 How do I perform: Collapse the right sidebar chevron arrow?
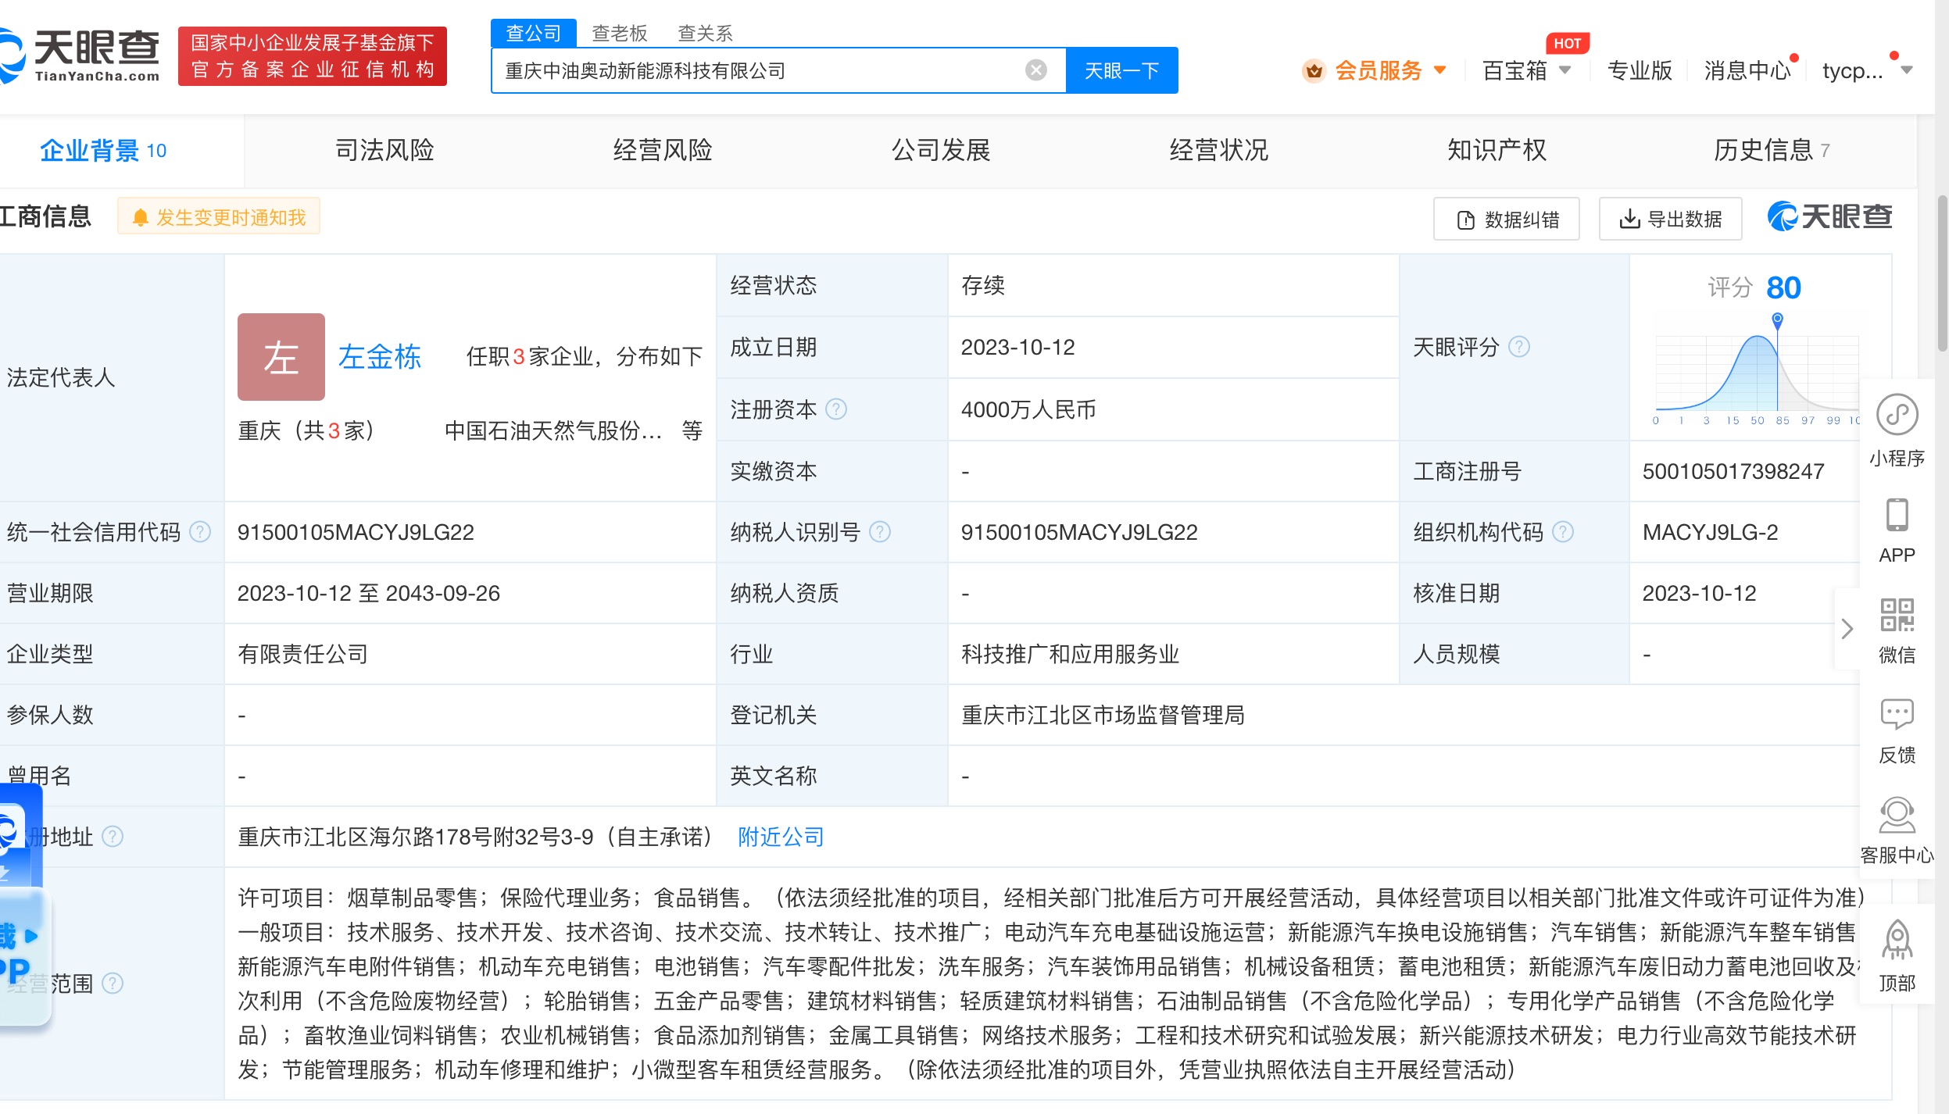(x=1847, y=629)
